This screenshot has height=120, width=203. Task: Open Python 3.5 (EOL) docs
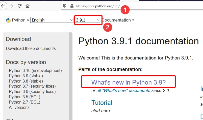[24, 97]
